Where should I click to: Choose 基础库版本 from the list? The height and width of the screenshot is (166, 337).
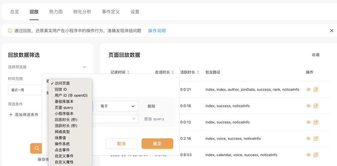[x=64, y=101]
